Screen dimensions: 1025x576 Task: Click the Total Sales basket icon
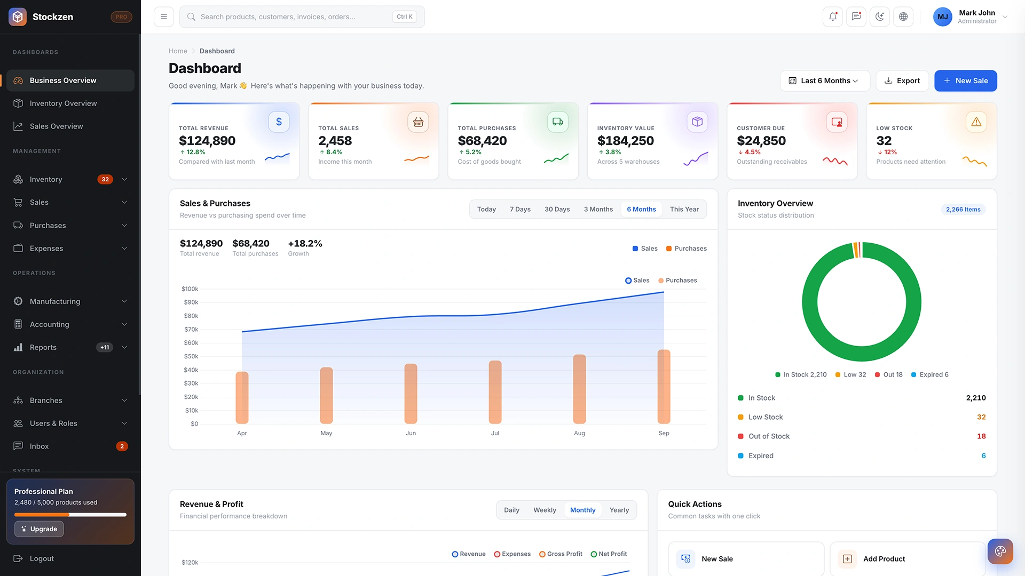(x=418, y=122)
